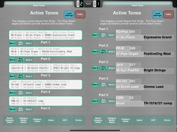
Task: Open right Category Name sort tab
Action: pos(126,120)
